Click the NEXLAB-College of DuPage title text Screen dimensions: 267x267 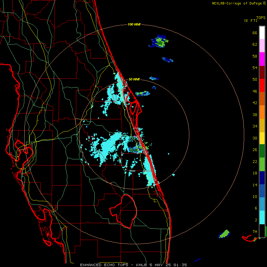(237, 3)
